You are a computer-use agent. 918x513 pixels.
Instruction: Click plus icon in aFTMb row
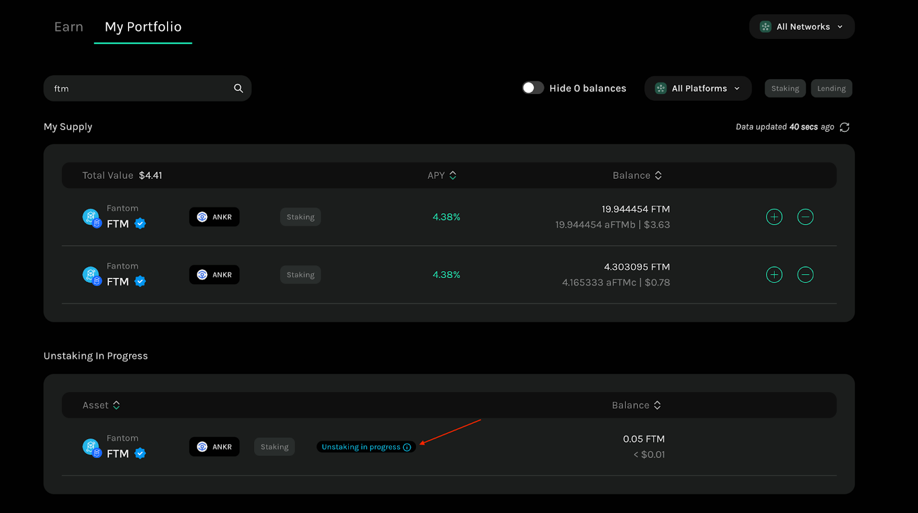click(774, 217)
